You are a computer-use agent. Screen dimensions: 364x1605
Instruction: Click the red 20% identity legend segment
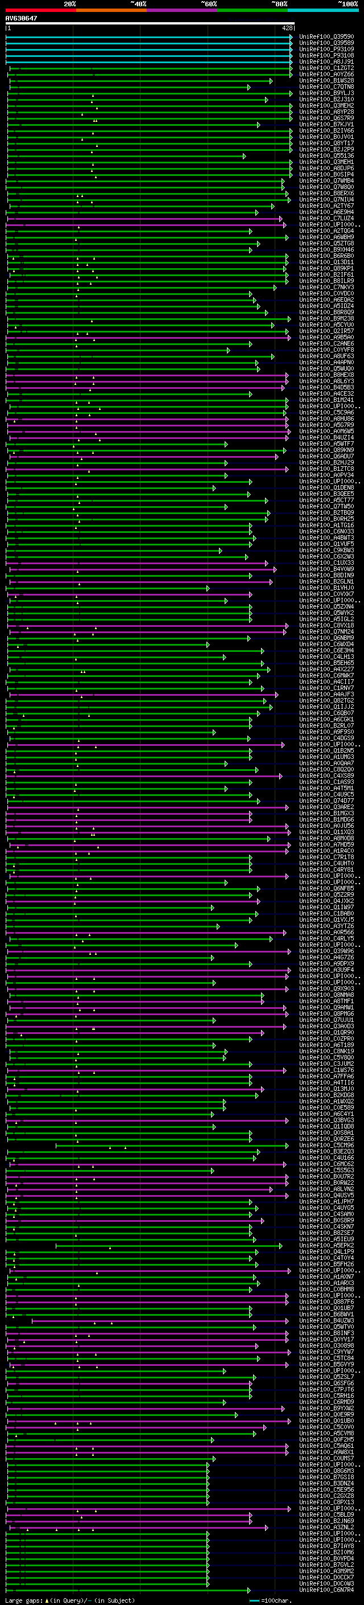pyautogui.click(x=40, y=10)
